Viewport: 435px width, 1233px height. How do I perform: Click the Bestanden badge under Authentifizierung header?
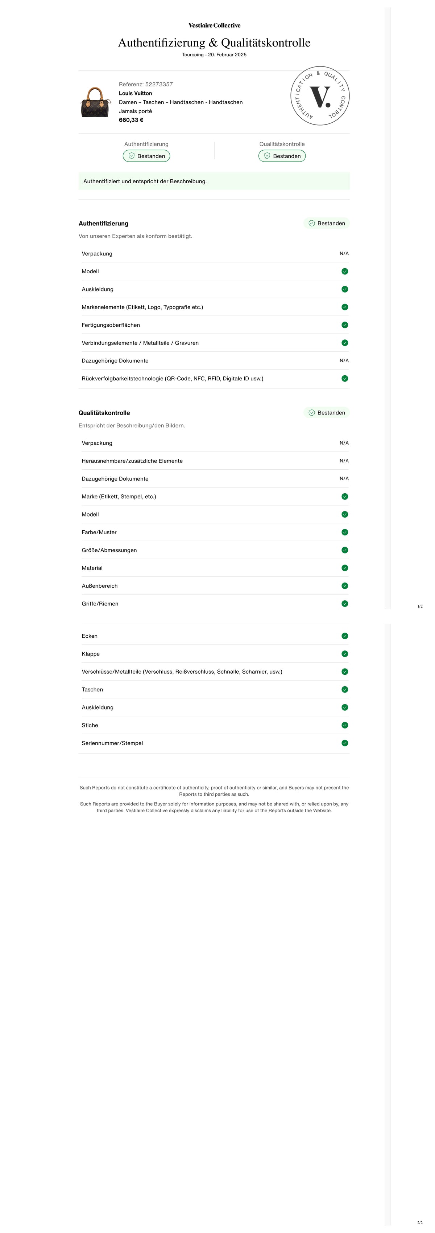[146, 156]
